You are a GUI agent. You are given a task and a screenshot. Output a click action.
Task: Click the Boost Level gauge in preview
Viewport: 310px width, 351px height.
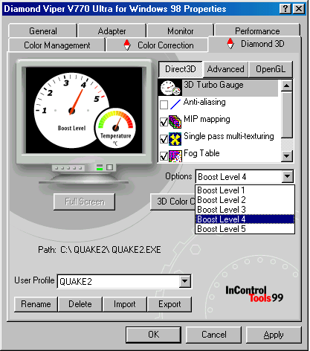[x=71, y=110]
